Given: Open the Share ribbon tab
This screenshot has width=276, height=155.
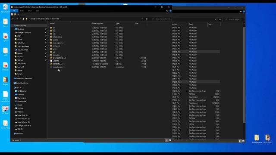Looking at the screenshot, I should click(30, 11).
